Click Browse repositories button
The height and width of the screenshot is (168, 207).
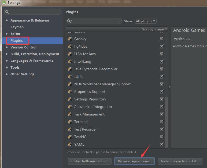[x=135, y=161]
